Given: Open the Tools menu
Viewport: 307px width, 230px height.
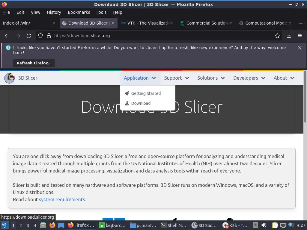Looking at the screenshot, I should tap(101, 12).
